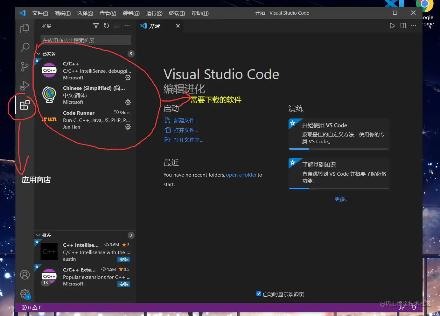Open the 转到(G) menu
The width and height of the screenshot is (440, 316).
tap(131, 13)
